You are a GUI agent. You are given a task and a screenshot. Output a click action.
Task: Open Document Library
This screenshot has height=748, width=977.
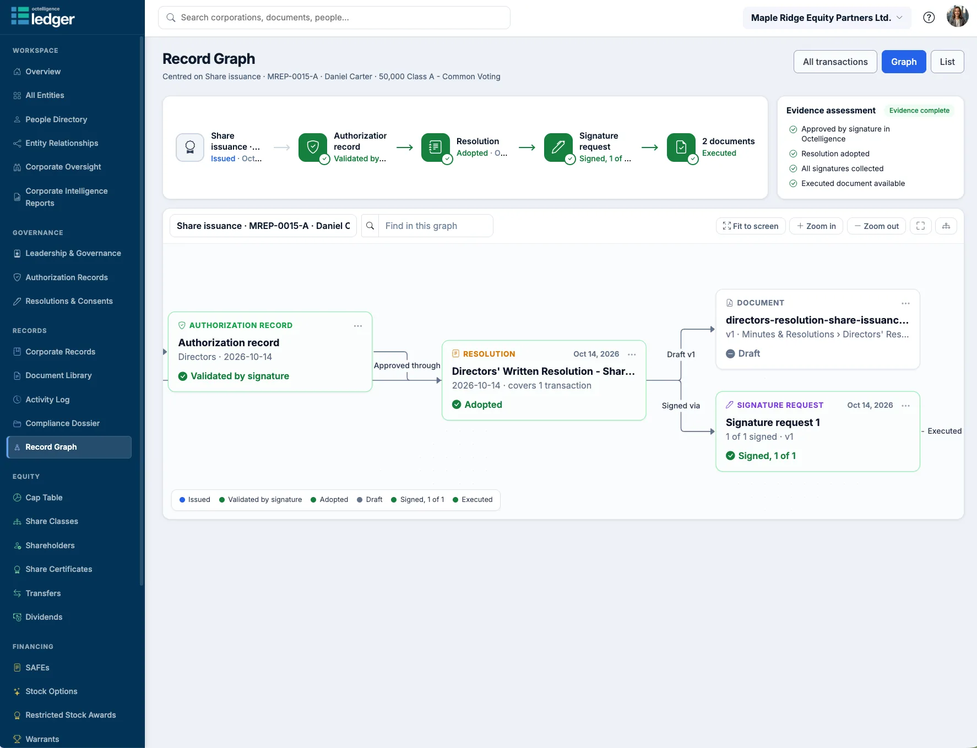pyautogui.click(x=69, y=375)
